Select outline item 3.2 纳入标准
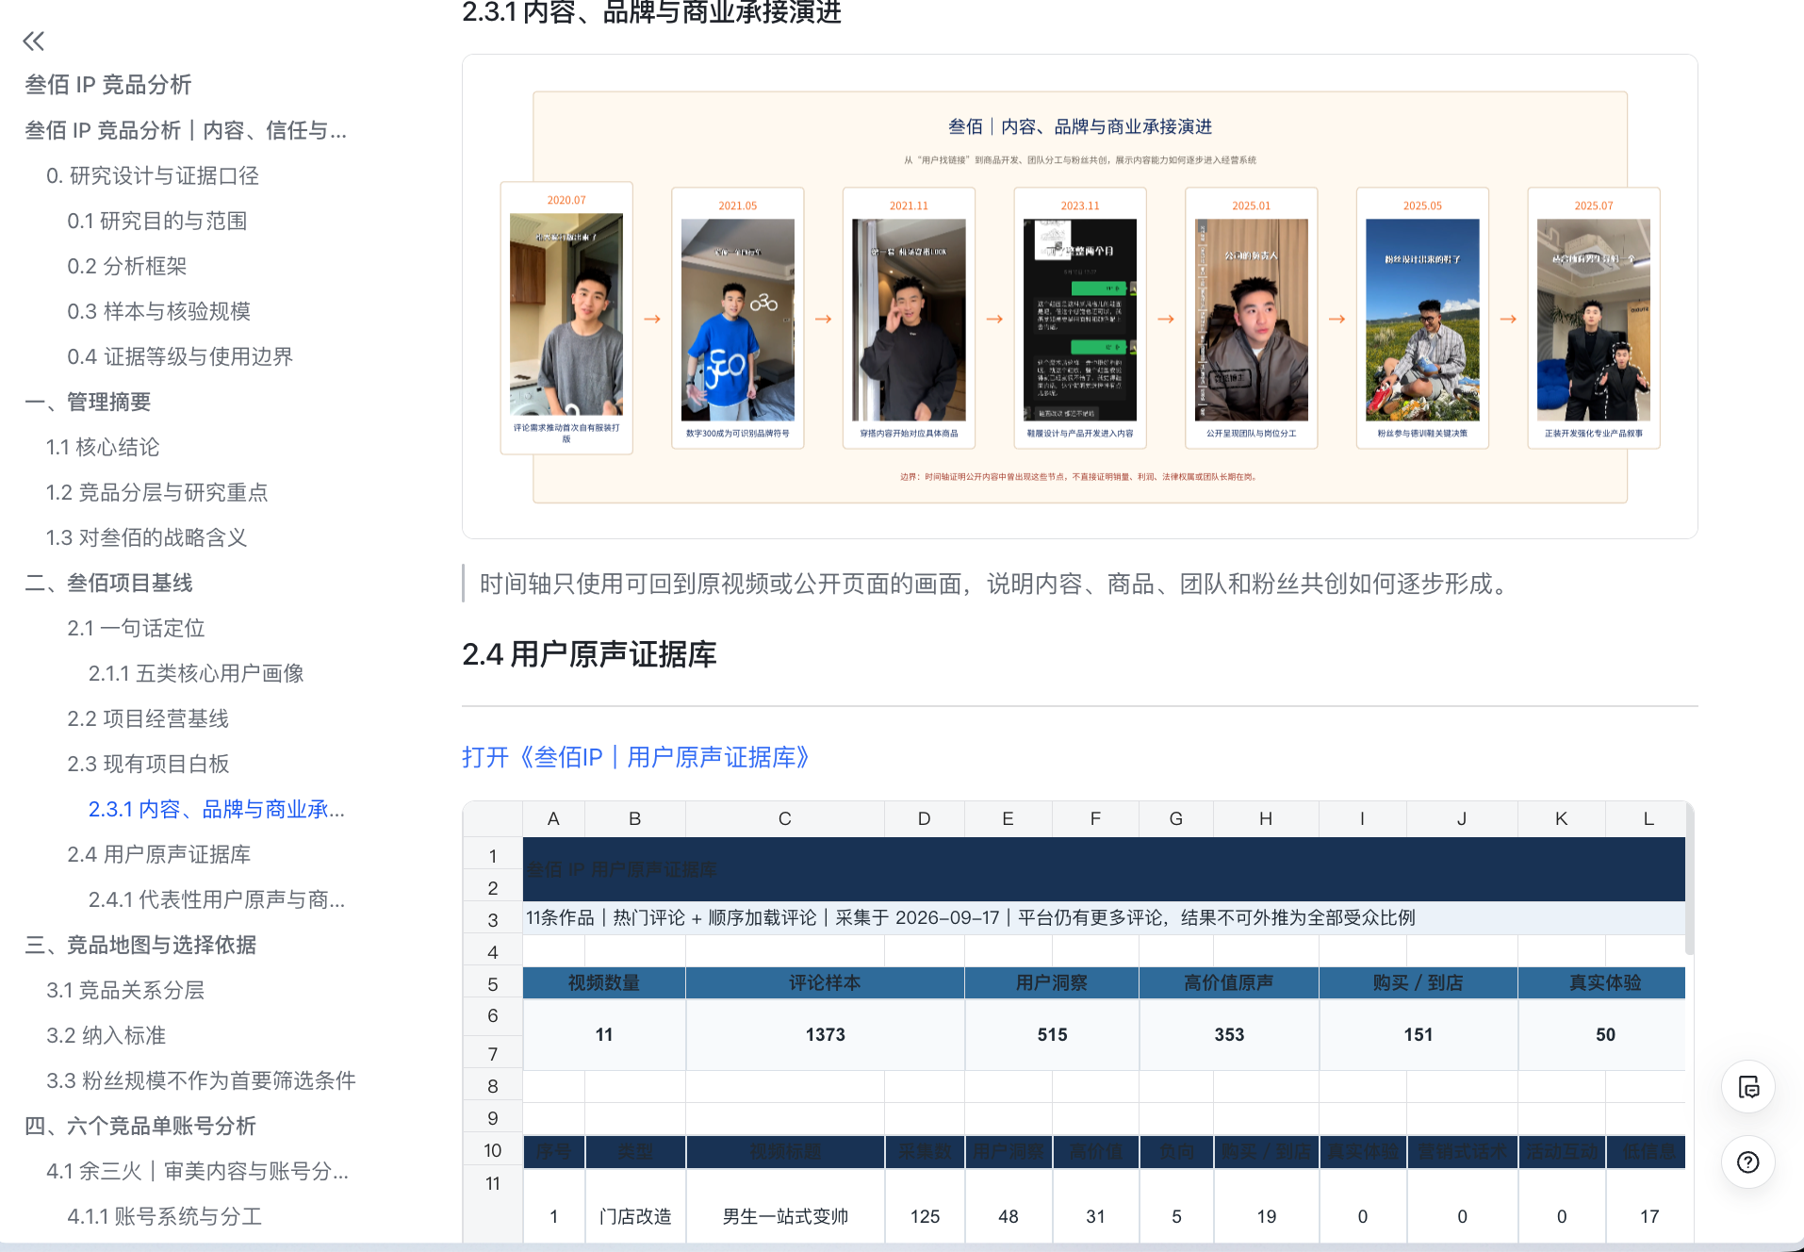1804x1252 pixels. 107,1035
